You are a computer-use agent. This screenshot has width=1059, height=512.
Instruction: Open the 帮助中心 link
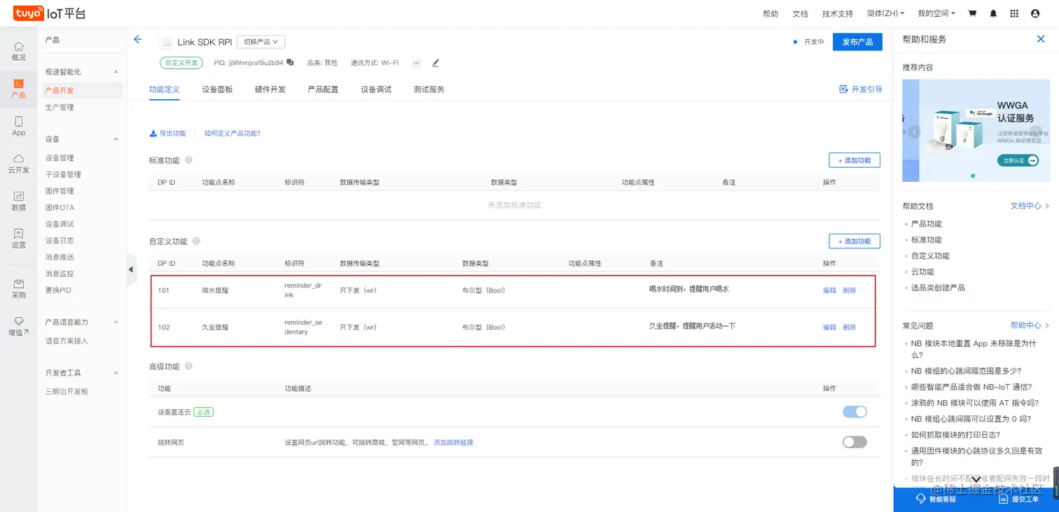pos(1030,326)
